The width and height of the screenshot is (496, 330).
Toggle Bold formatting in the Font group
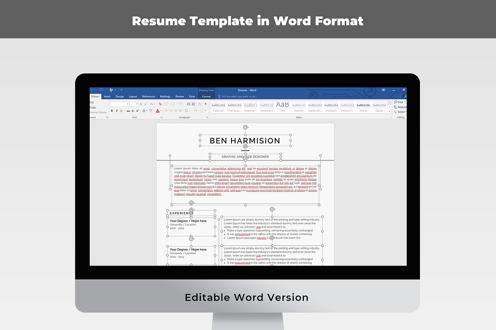tap(112, 111)
